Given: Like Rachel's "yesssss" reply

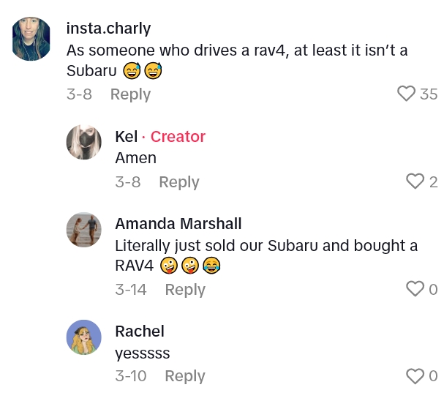Looking at the screenshot, I should pos(415,376).
